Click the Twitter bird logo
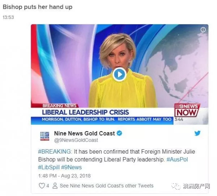The image size is (217, 196). click(x=197, y=133)
